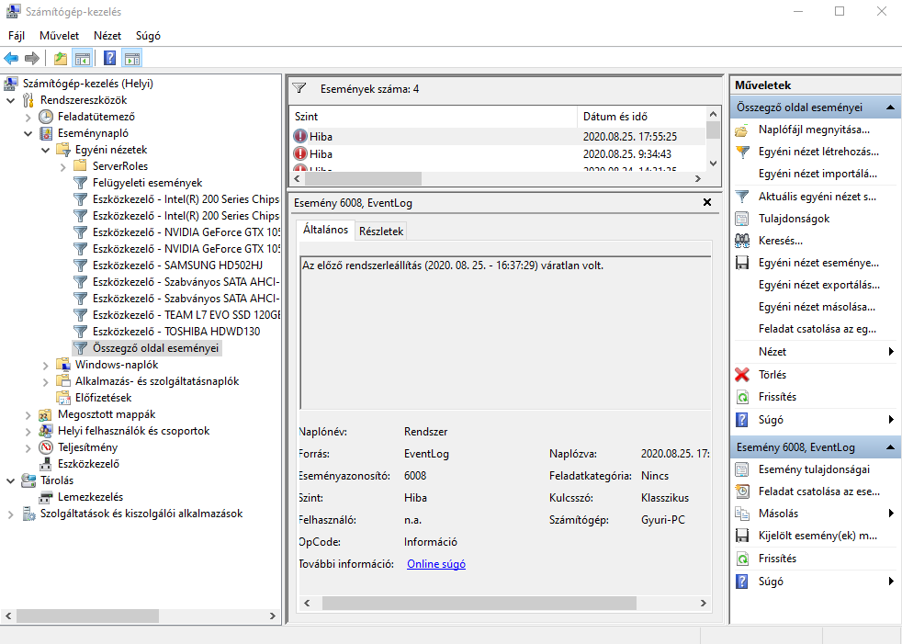
Task: Click the Eseménynapló icon in tree
Action: (45, 133)
